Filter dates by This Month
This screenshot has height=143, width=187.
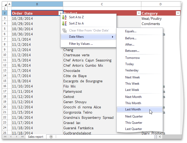[x=140, y=103]
